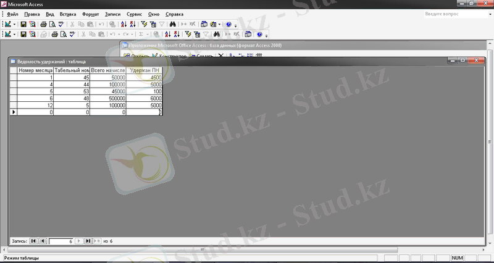Click the cell containing 4500
The image size is (494, 263).
144,78
